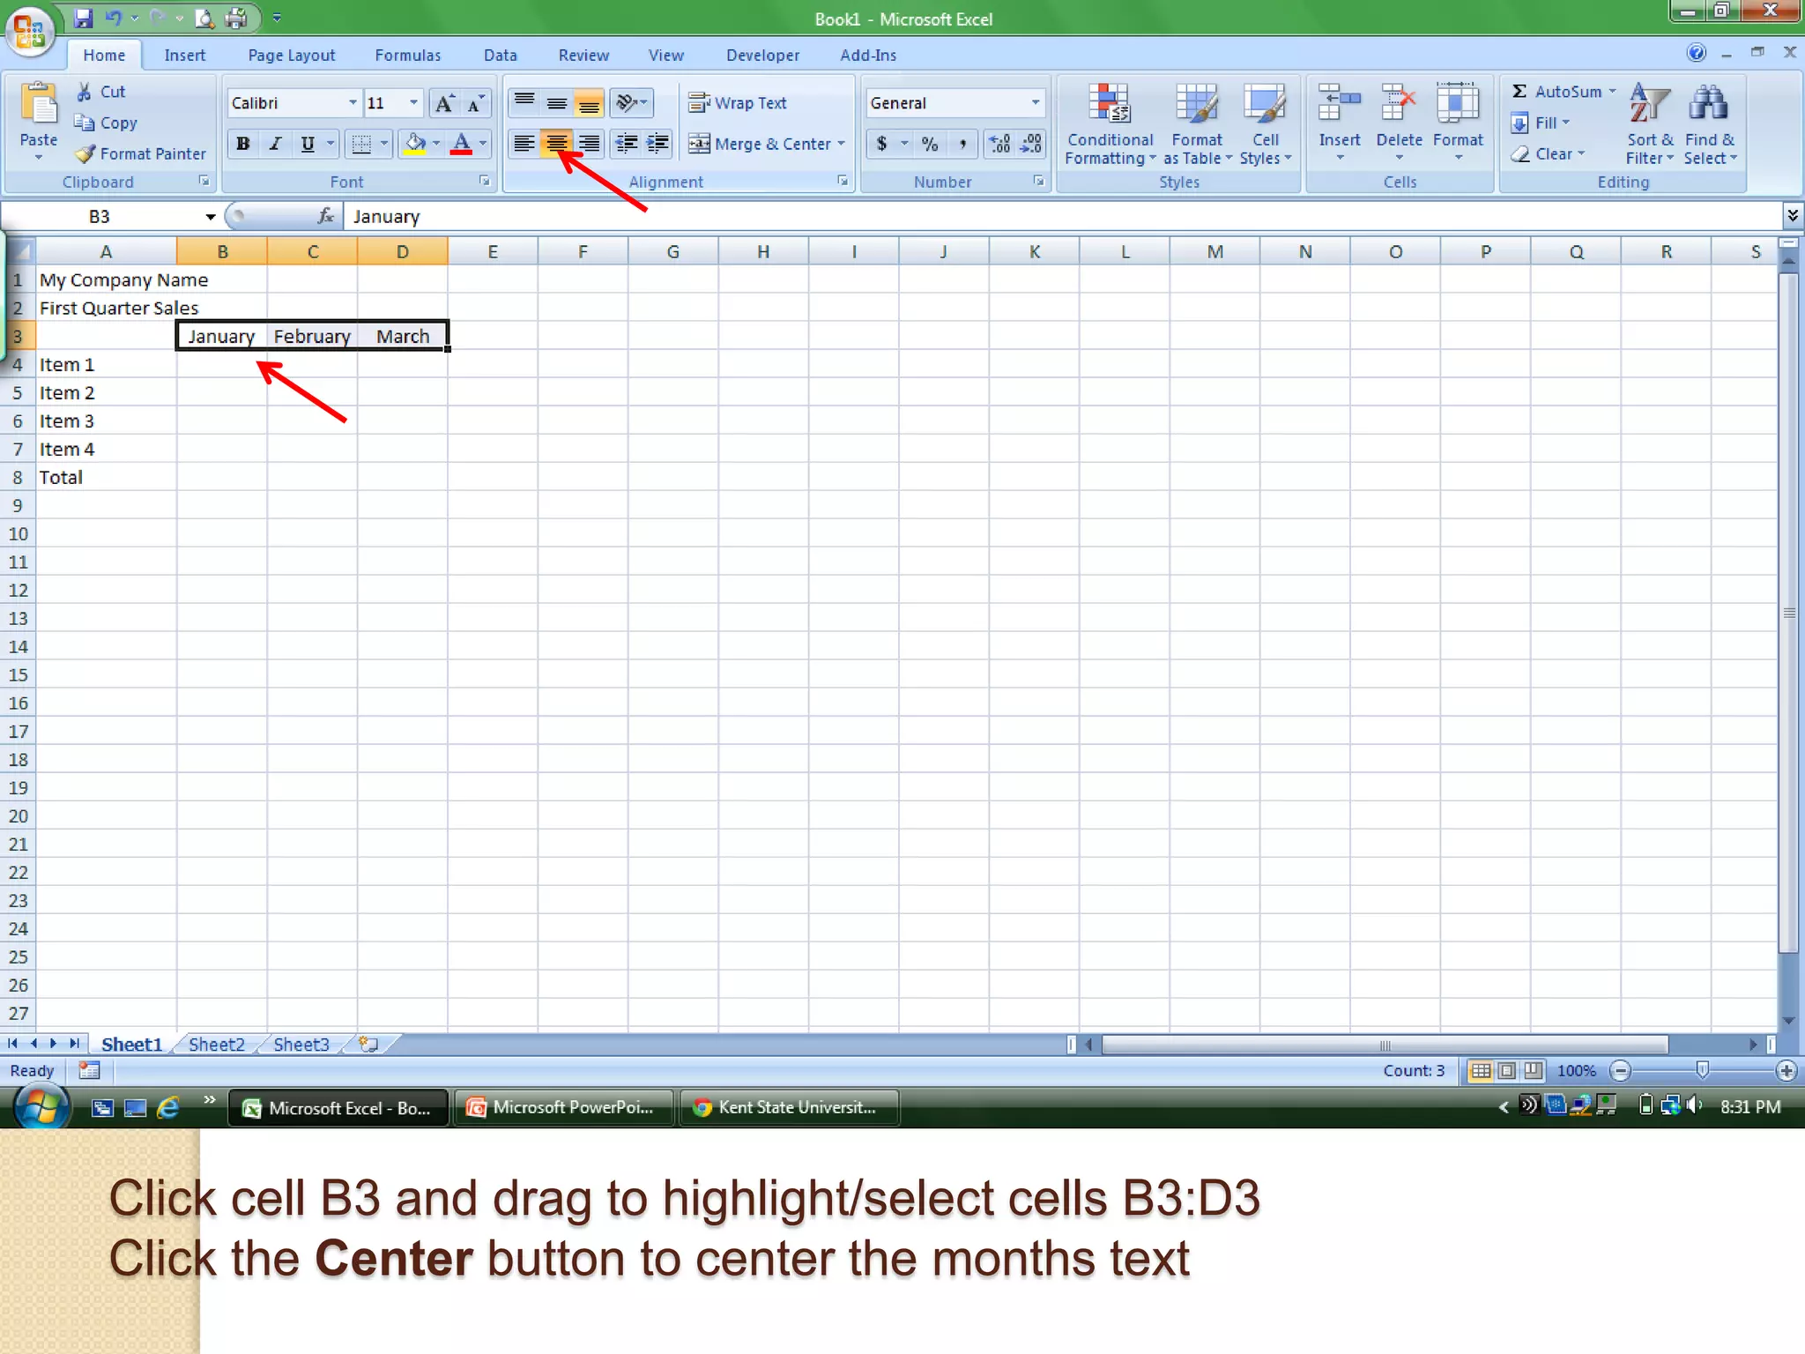Screen dimensions: 1805x1354
Task: Open the font size dropdown
Action: click(x=413, y=103)
